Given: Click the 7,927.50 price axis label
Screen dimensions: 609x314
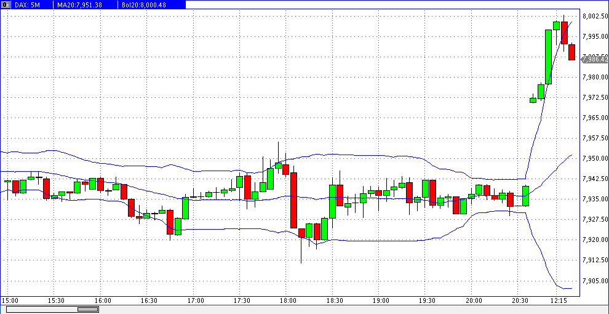Looking at the screenshot, I should 594,219.
